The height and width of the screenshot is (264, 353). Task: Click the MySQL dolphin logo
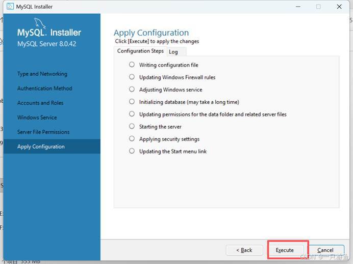(40, 23)
